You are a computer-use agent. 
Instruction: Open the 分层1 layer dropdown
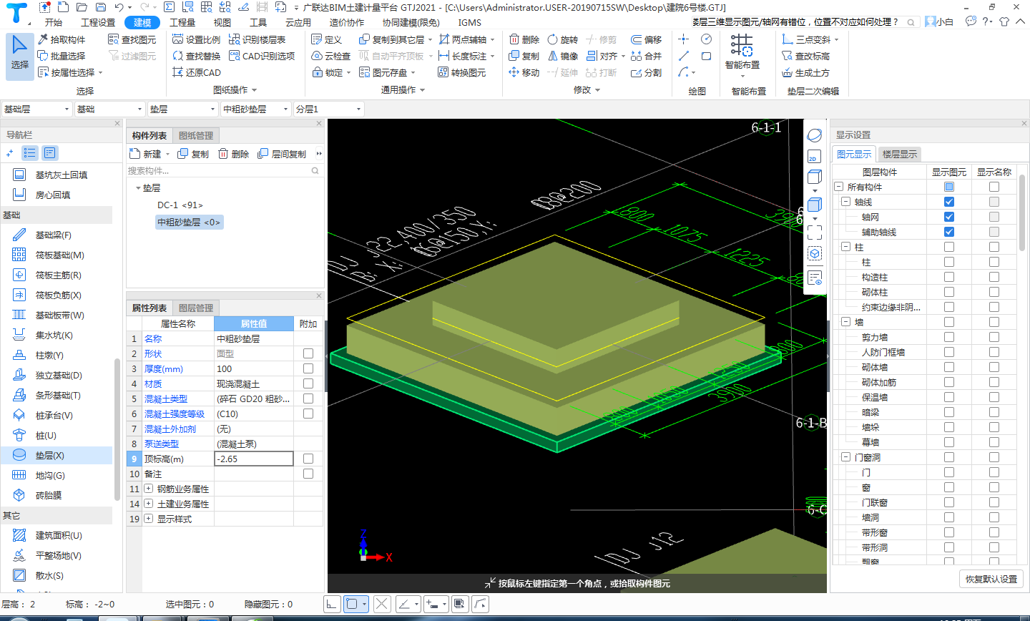(328, 109)
